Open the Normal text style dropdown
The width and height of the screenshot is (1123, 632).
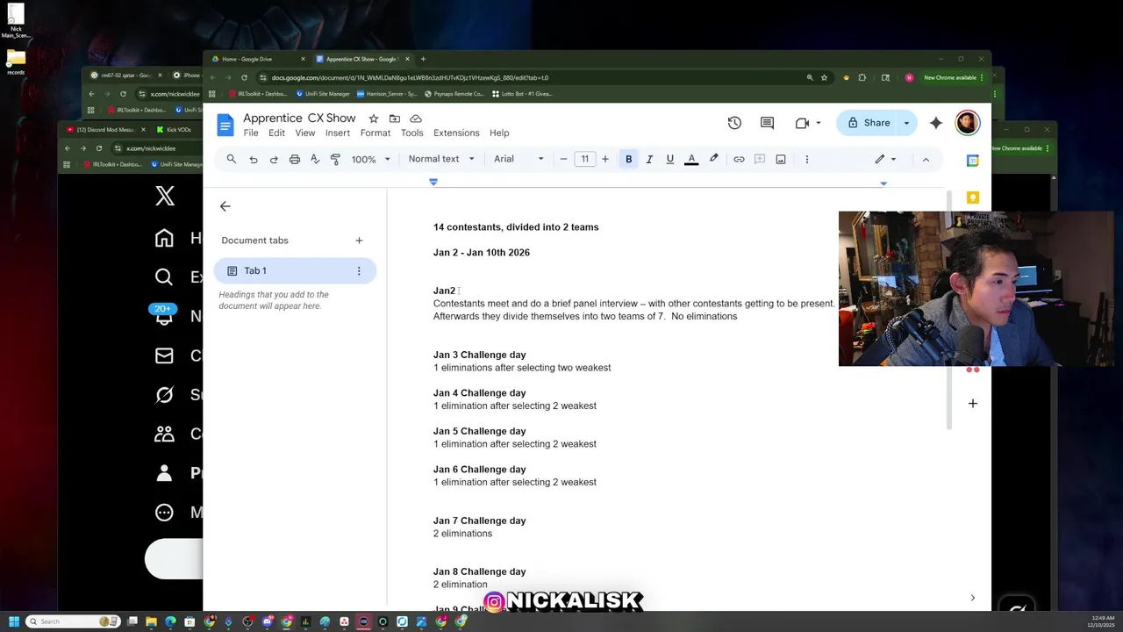coord(441,159)
